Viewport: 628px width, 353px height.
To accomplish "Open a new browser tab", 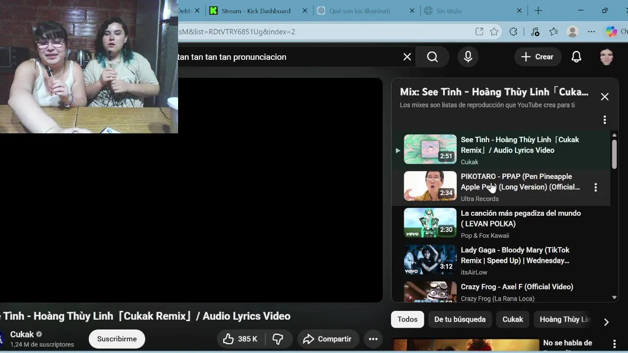I will tap(538, 11).
